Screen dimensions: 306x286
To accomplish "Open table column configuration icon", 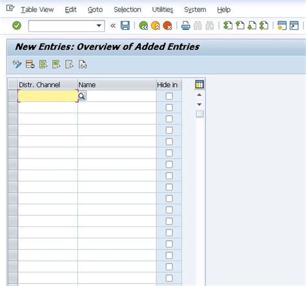I will click(x=199, y=84).
